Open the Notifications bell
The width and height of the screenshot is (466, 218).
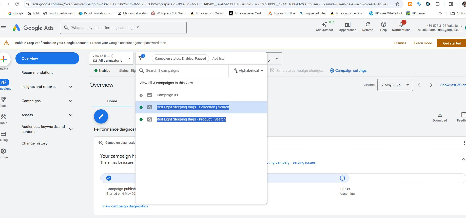(x=401, y=24)
